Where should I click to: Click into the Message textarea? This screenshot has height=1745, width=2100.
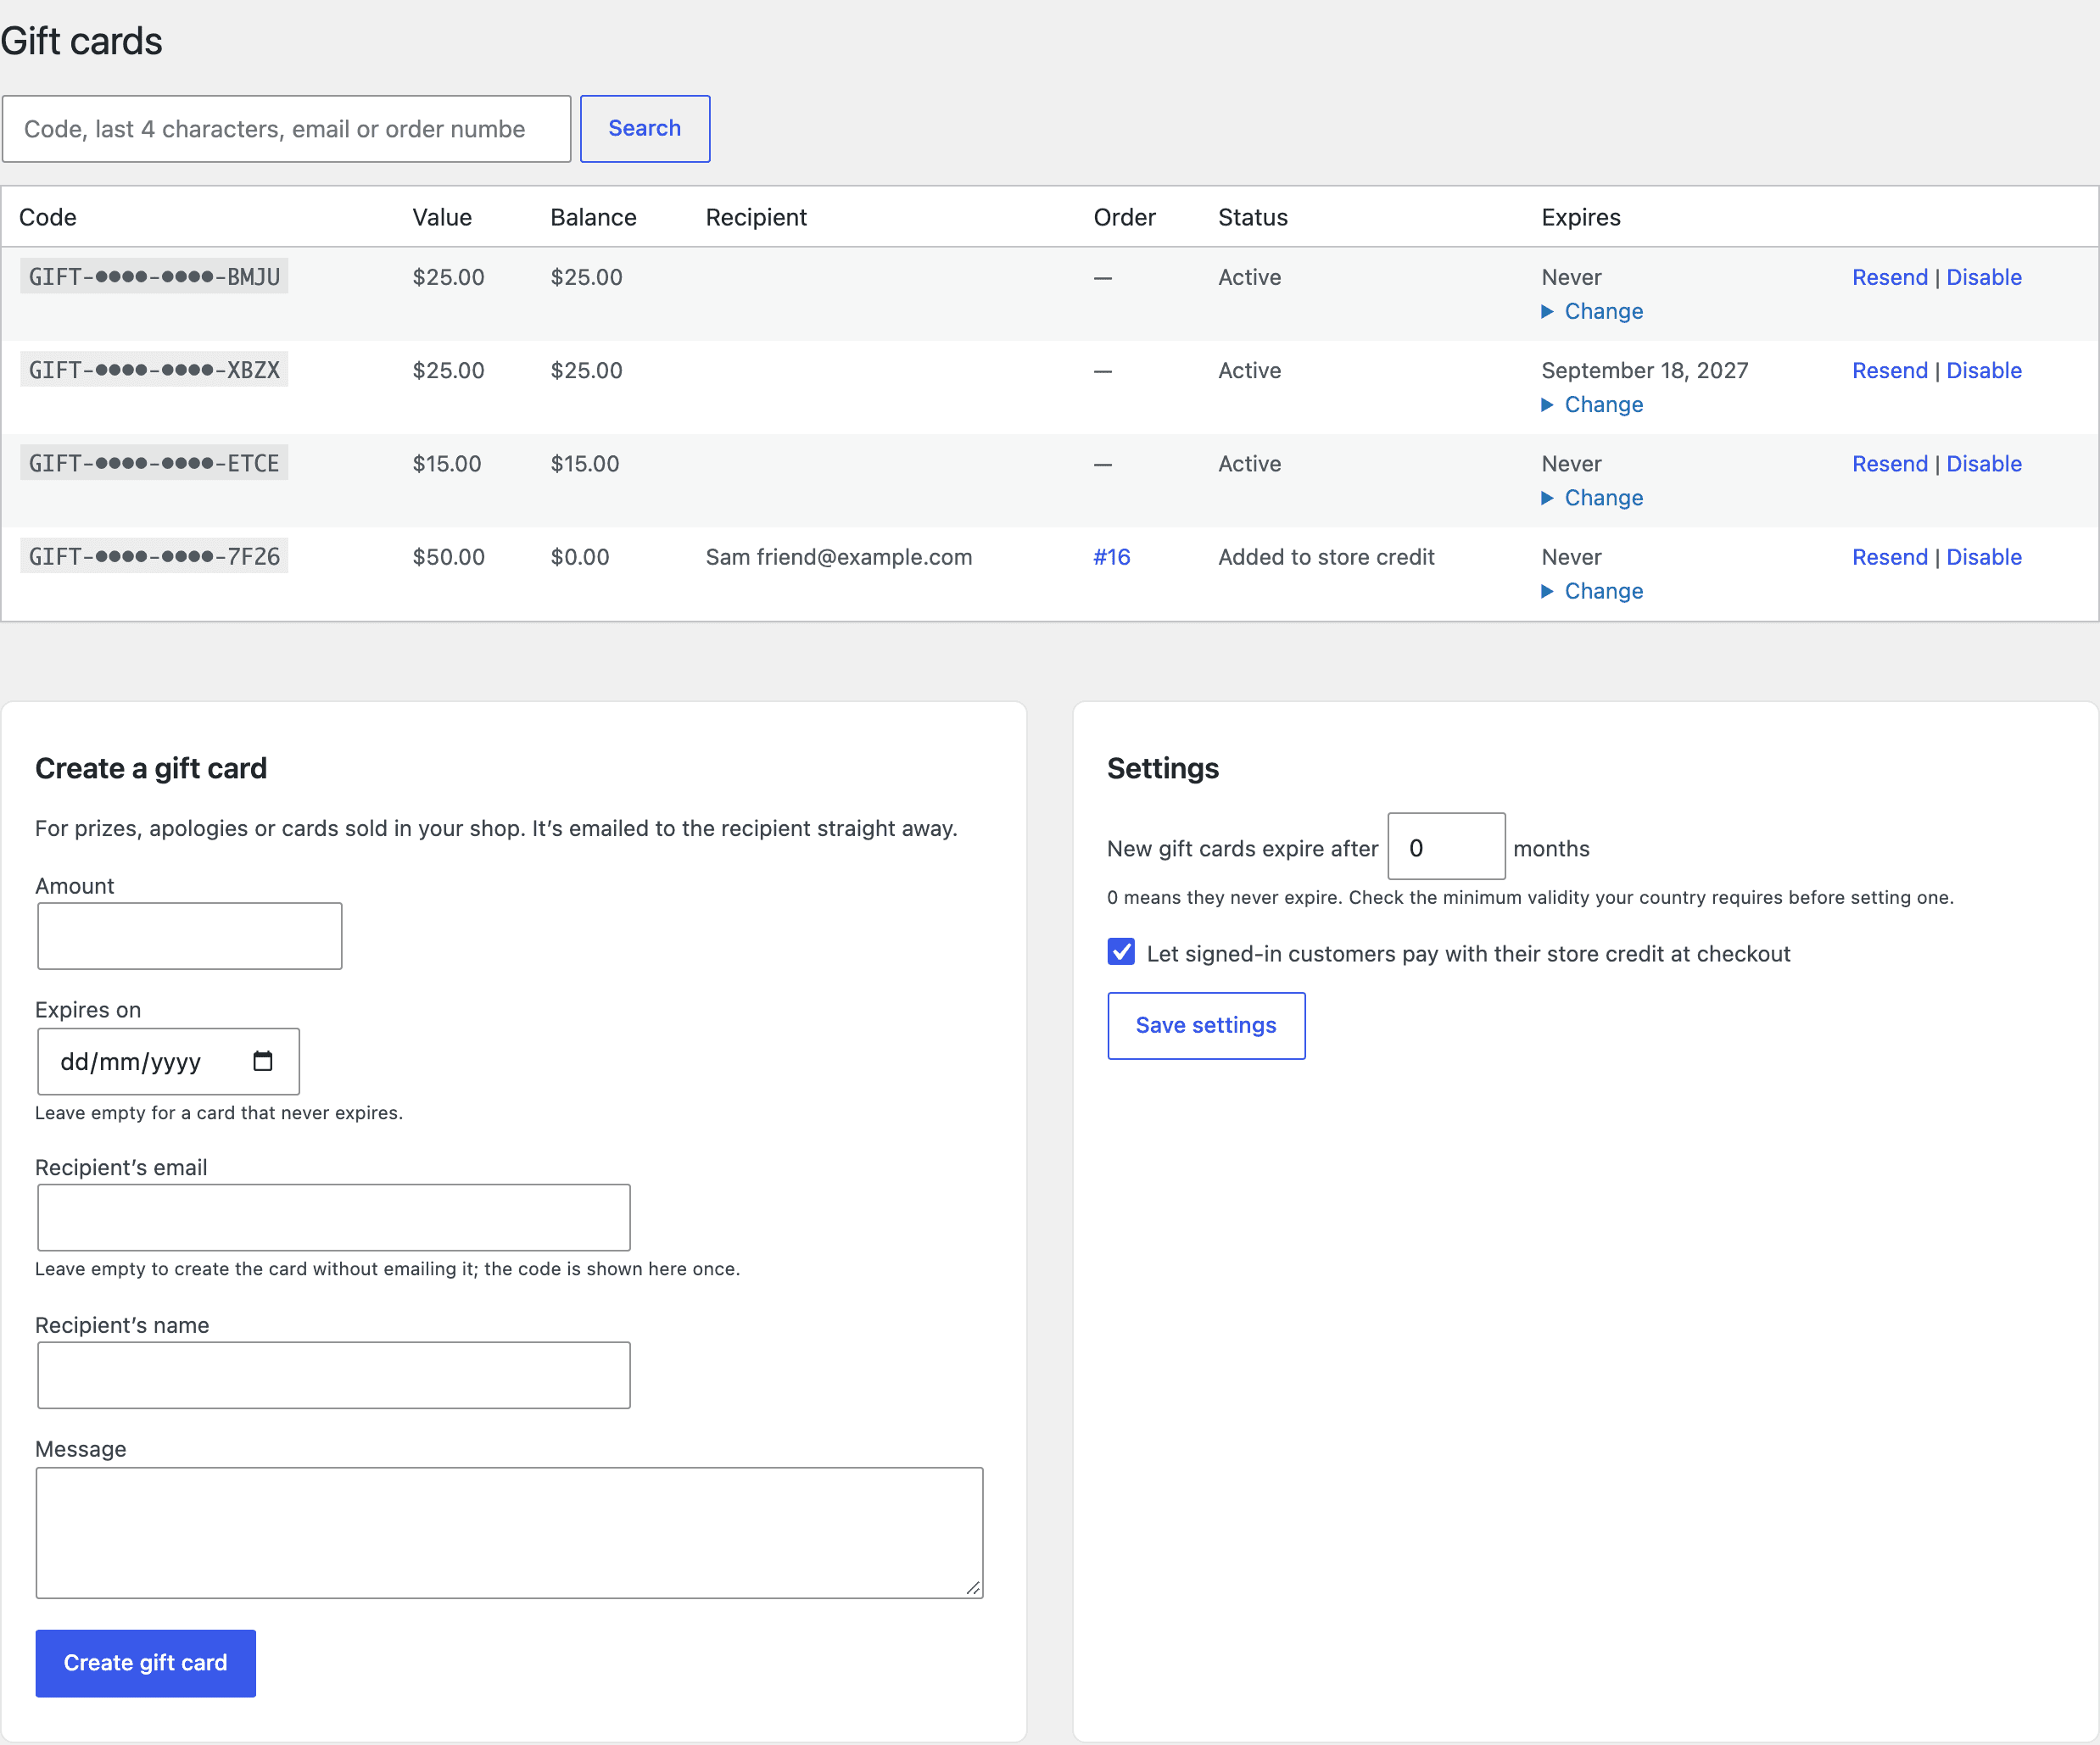coord(509,1532)
